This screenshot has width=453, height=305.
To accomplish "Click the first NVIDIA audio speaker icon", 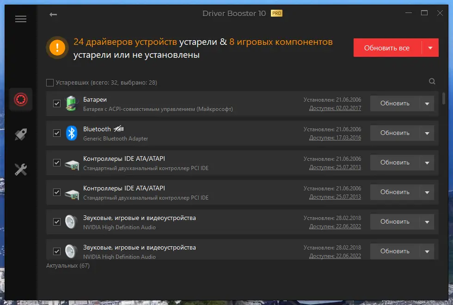I will [x=71, y=222].
